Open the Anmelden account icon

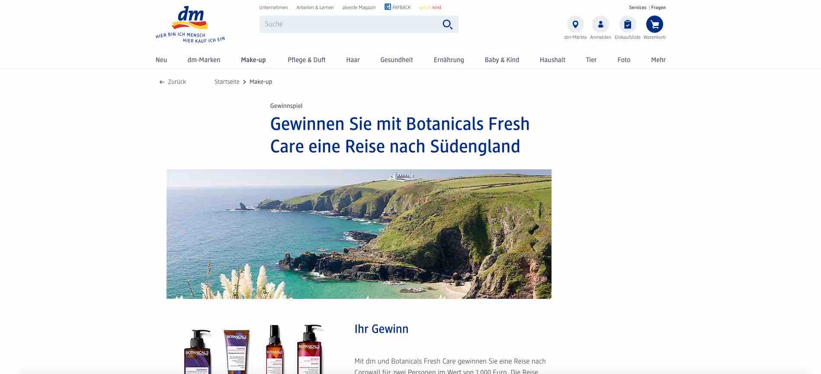600,24
